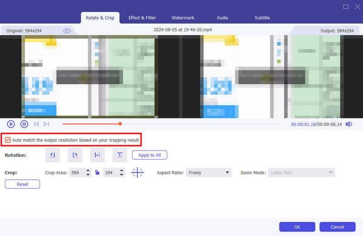Mute the volume speaker icon
Image resolution: width=363 pixels, height=236 pixels.
[x=348, y=124]
